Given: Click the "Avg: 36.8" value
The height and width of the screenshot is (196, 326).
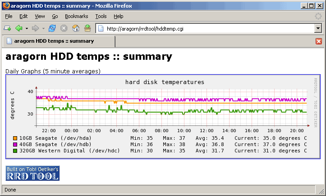Looking at the screenshot, I should point(210,144).
